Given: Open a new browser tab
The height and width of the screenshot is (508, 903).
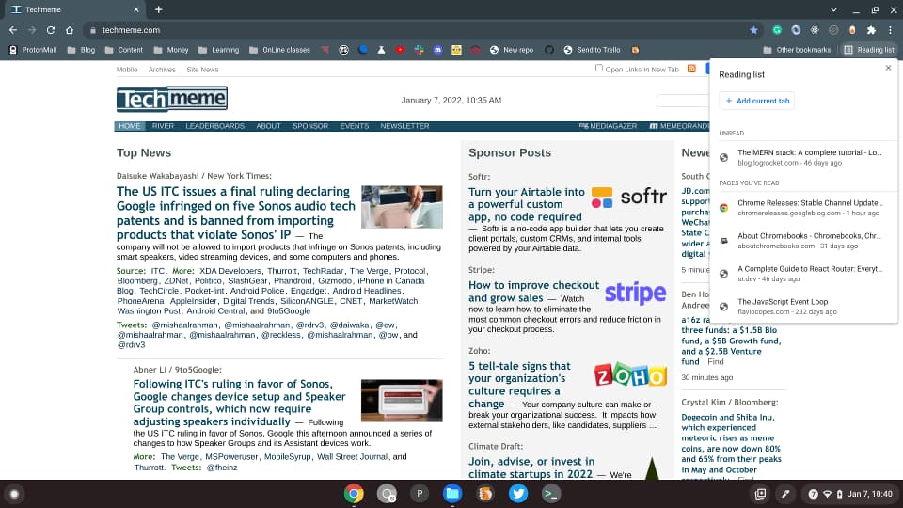Looking at the screenshot, I should point(158,9).
